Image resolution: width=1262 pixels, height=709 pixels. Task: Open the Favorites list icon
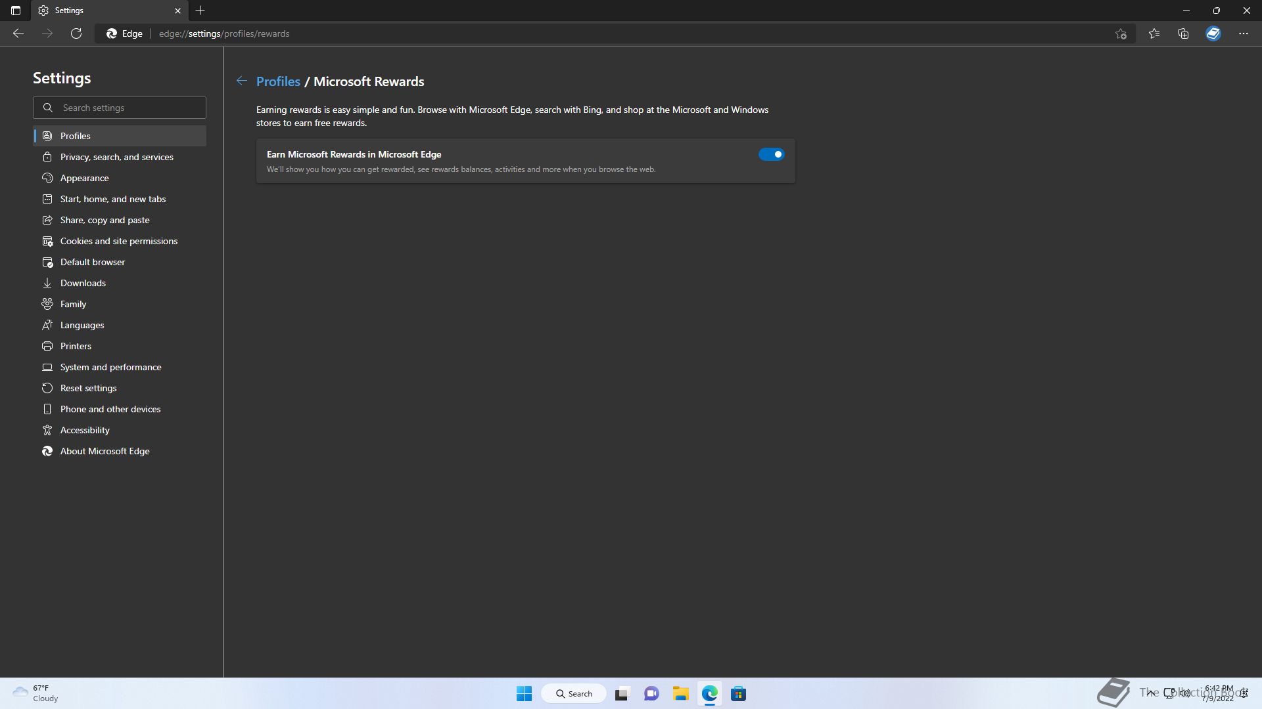1154,33
